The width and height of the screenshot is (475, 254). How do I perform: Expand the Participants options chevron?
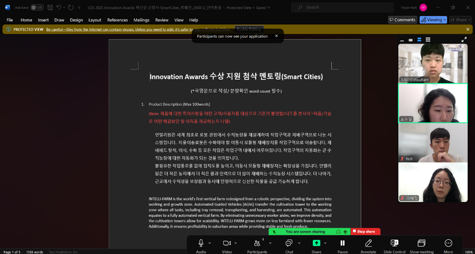[270, 243]
